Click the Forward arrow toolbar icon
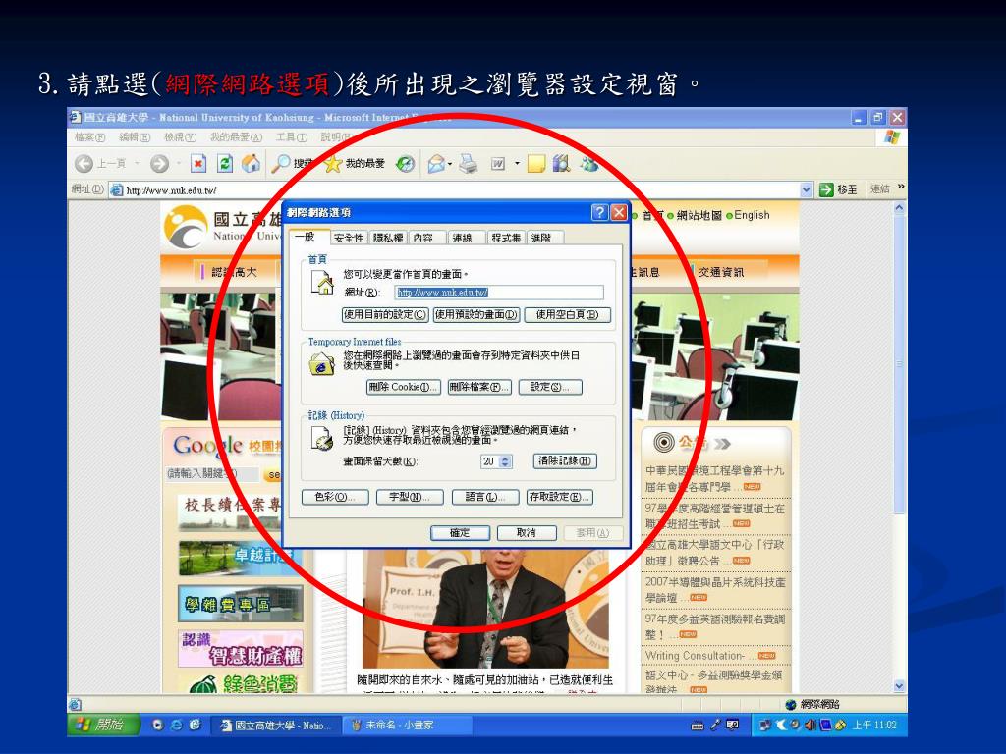Viewport: 1006px width, 754px height. pos(159,164)
